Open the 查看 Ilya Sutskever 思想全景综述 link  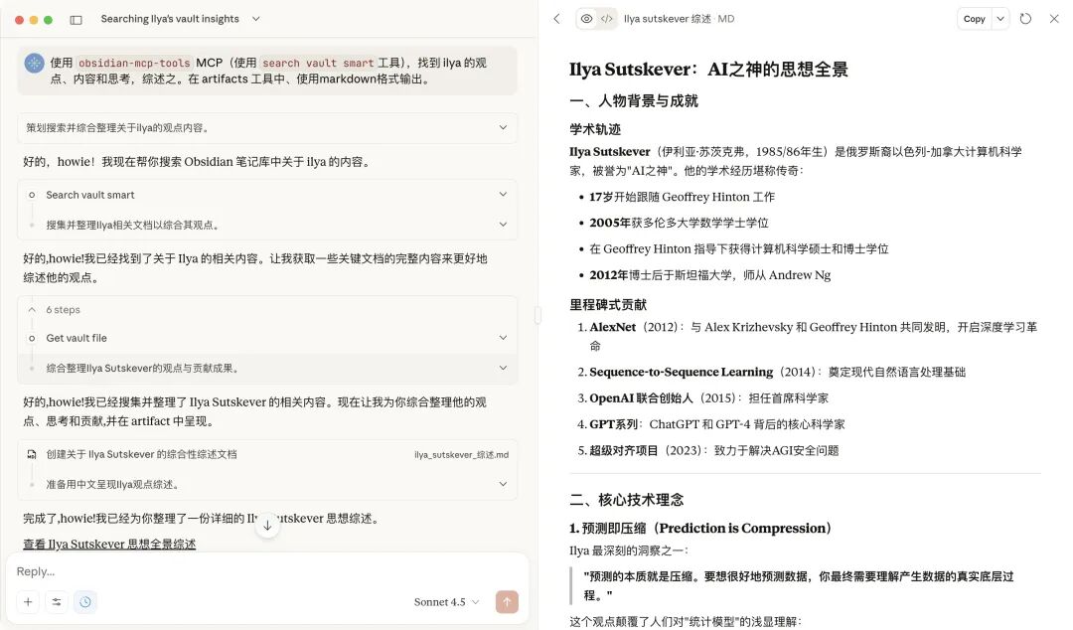point(109,545)
